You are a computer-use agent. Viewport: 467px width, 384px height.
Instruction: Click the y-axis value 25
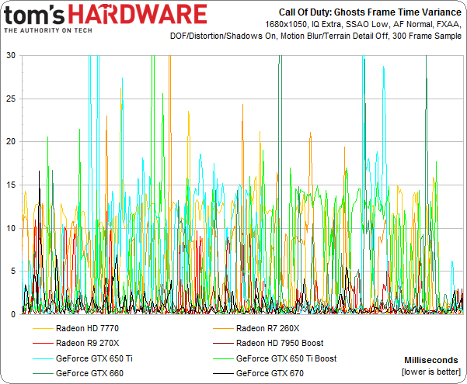[x=11, y=99]
